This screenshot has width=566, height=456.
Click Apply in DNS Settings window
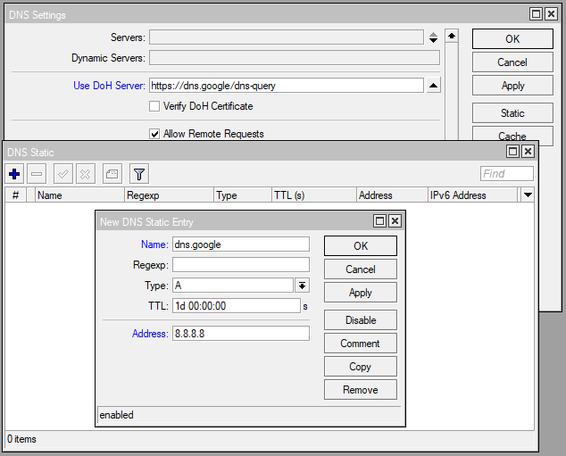pyautogui.click(x=512, y=86)
